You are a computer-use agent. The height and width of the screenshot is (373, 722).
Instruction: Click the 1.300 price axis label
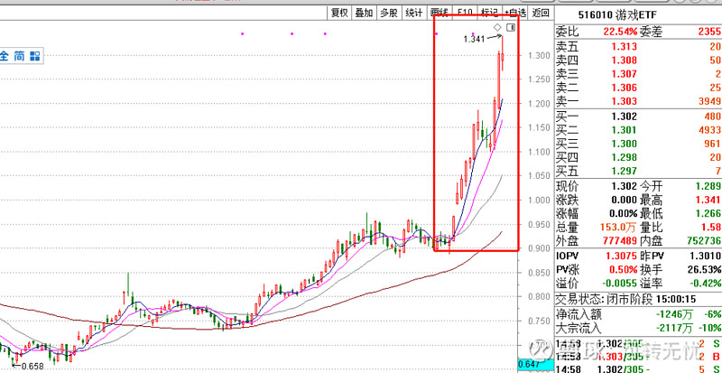pos(539,56)
